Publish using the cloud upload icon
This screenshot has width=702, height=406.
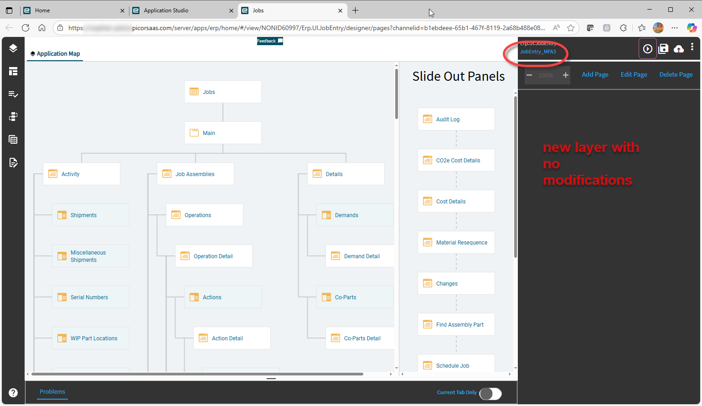coord(679,49)
